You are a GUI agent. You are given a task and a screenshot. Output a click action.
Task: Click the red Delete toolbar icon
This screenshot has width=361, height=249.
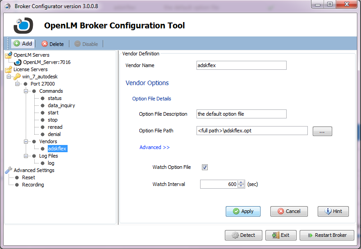click(x=45, y=44)
